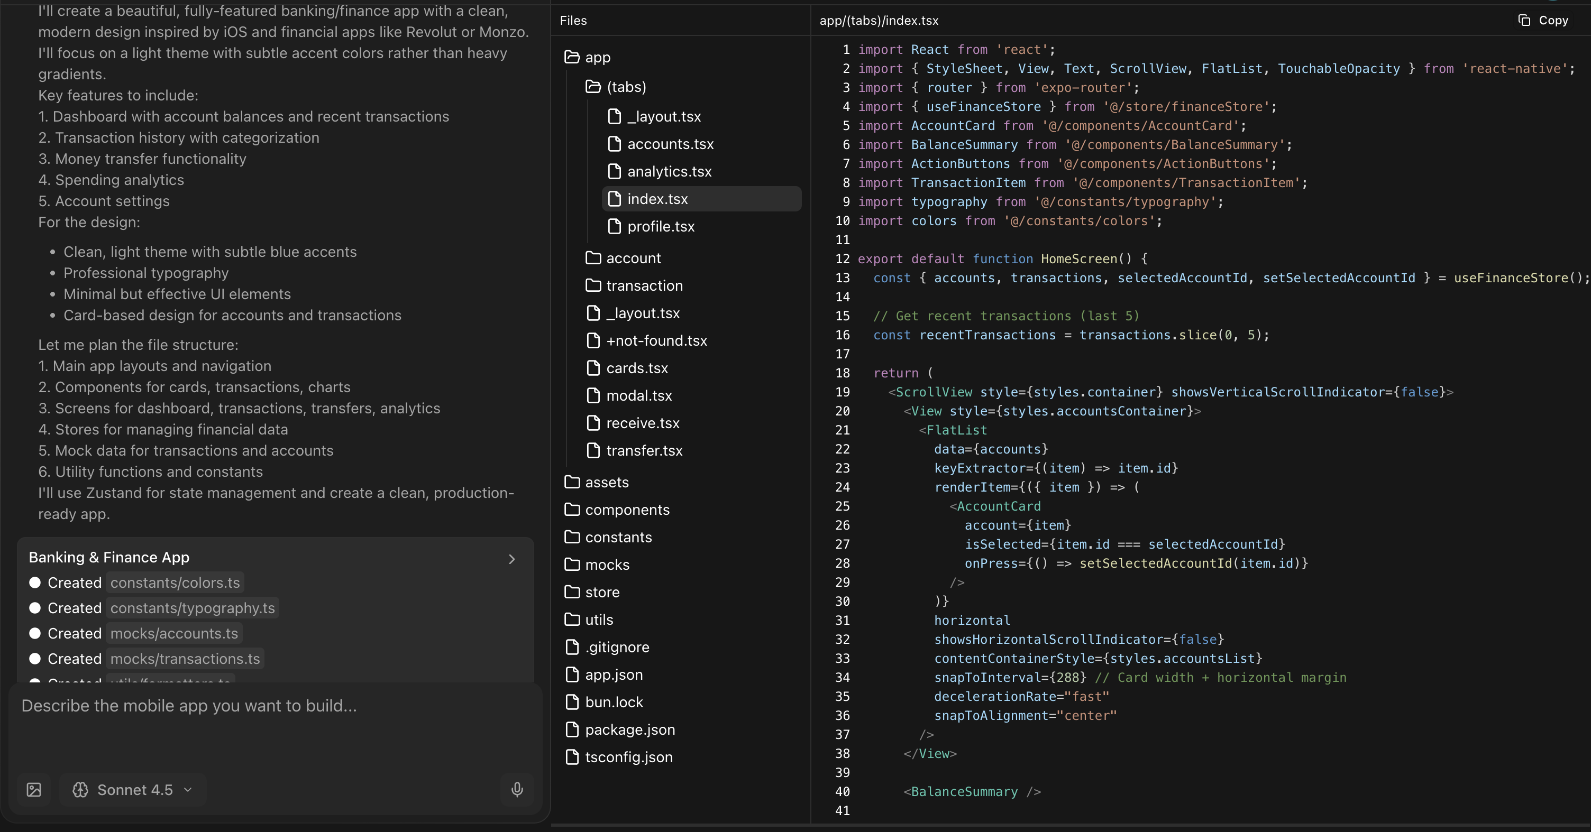Click the components folder icon
Screen dimensions: 1591x832
(572, 510)
